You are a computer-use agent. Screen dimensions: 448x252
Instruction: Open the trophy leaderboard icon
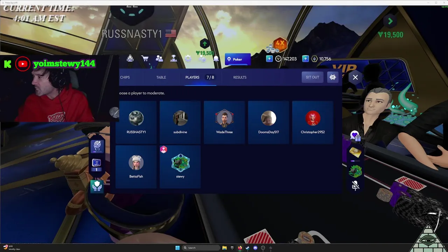(x=174, y=58)
